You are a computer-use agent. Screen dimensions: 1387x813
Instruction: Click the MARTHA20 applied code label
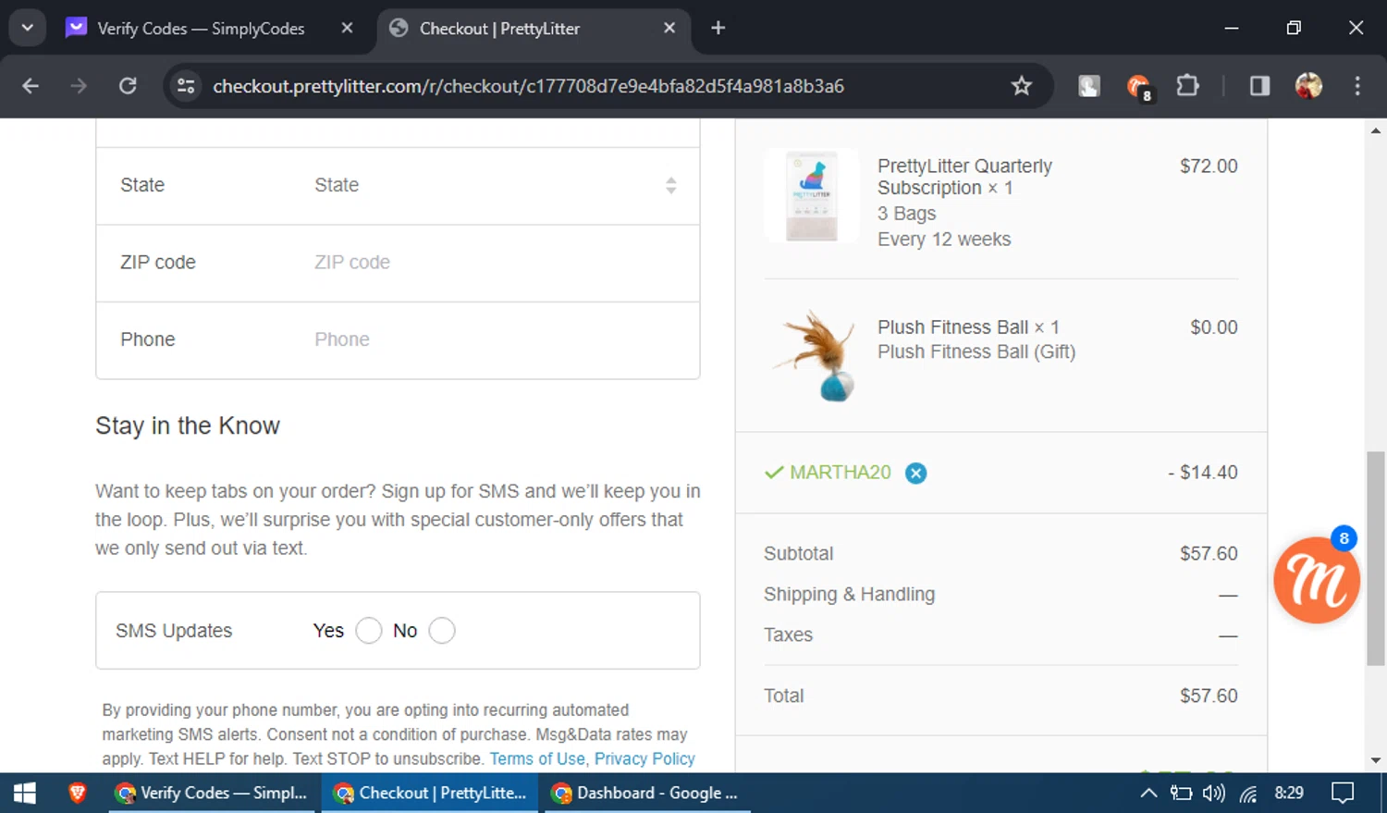(x=841, y=473)
